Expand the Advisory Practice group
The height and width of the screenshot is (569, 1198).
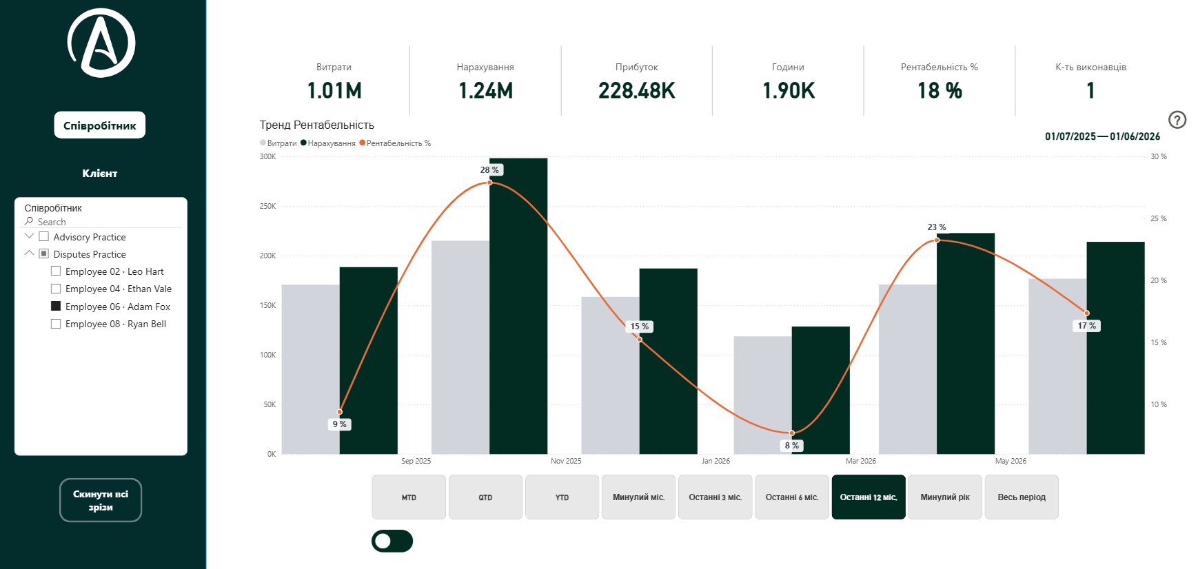pos(29,236)
